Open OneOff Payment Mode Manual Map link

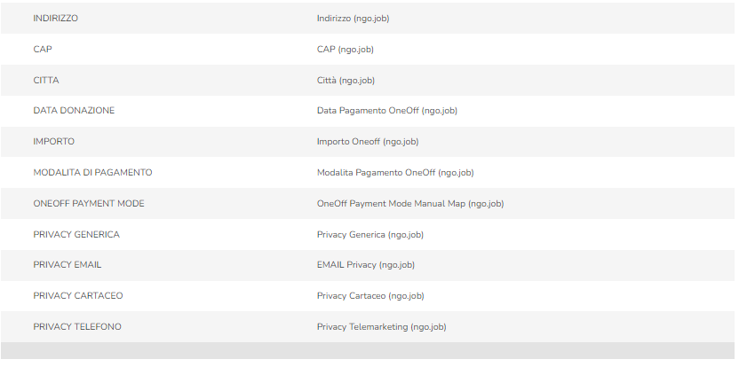409,204
